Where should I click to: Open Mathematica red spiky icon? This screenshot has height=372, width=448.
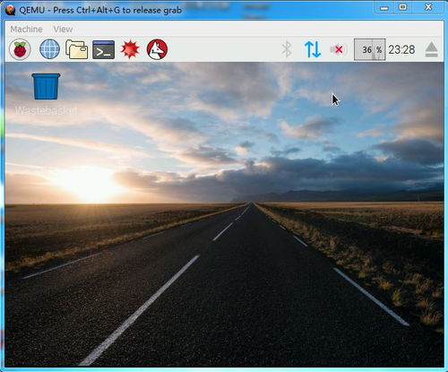click(130, 49)
